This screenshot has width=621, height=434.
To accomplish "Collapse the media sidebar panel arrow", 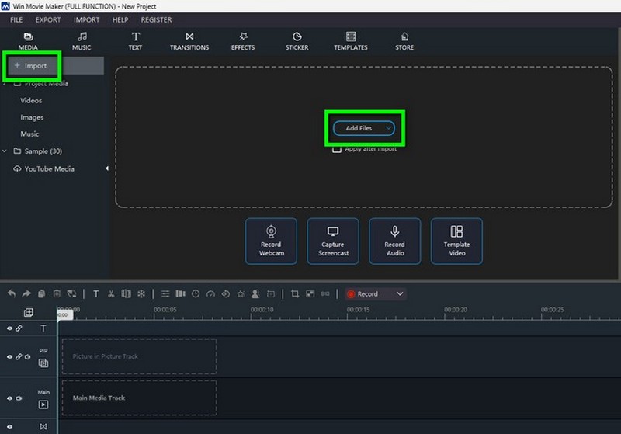I will pos(107,168).
